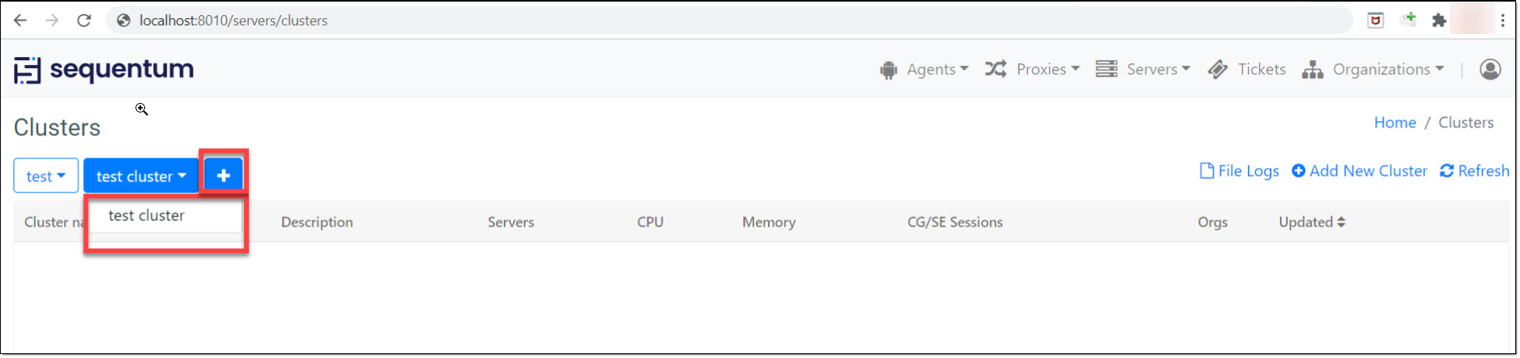This screenshot has height=358, width=1520.
Task: Click the blue plus button beside test cluster
Action: click(x=223, y=175)
